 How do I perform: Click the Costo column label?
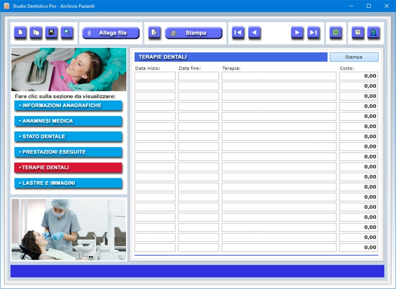pyautogui.click(x=347, y=68)
